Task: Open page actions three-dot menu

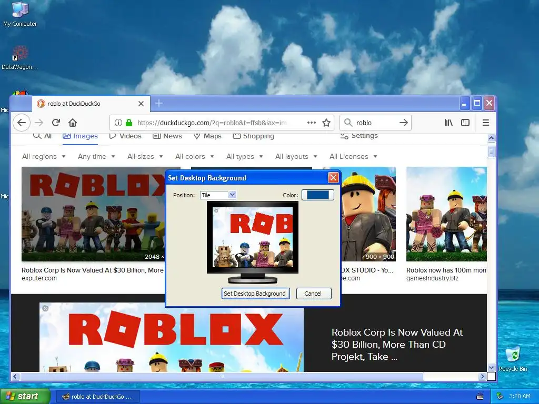Action: [x=312, y=123]
